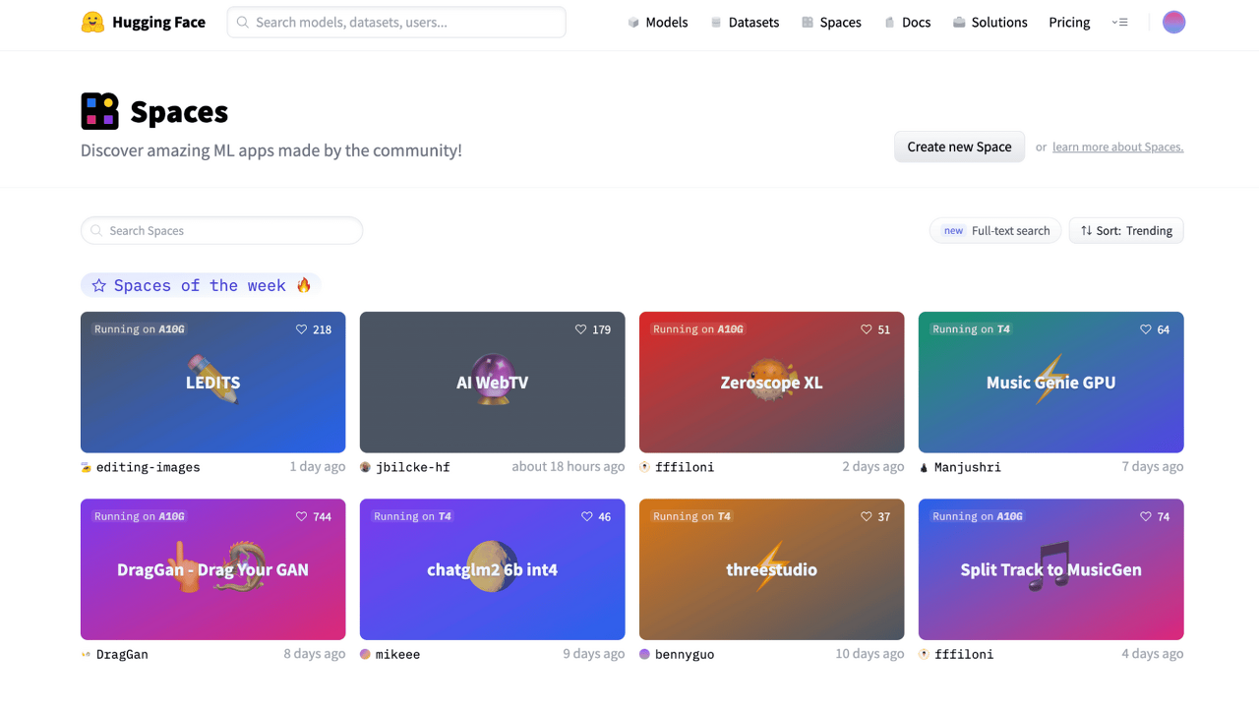The width and height of the screenshot is (1259, 710).
Task: Go to Pricing page
Action: (1069, 22)
